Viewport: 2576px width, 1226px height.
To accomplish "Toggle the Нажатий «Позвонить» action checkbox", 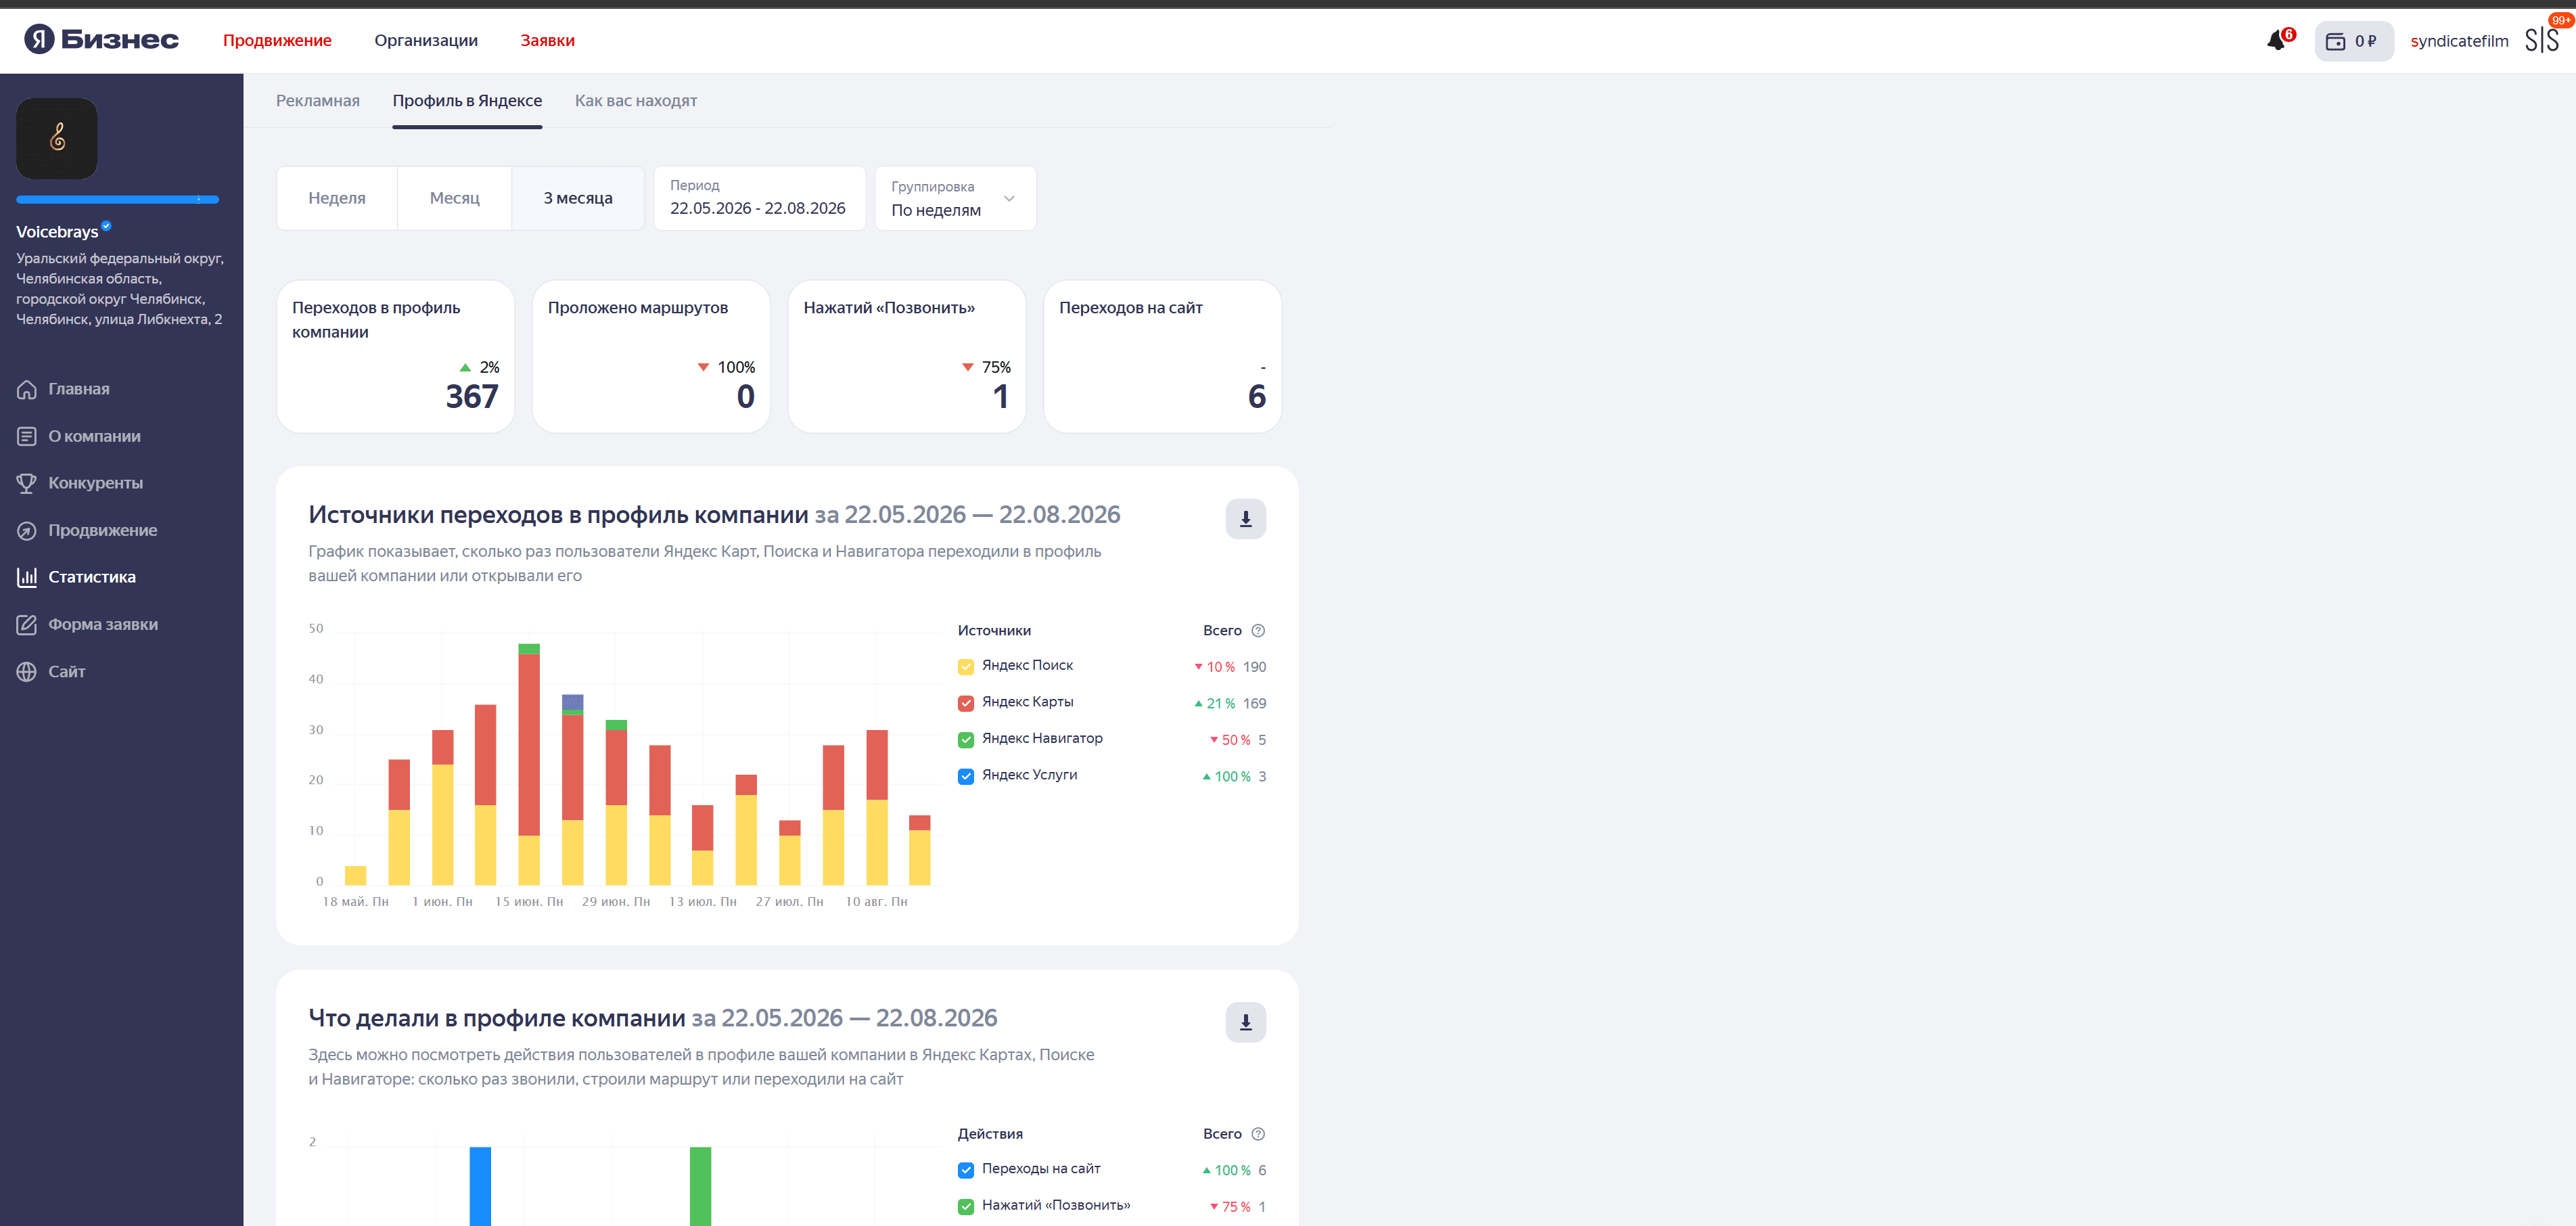I will pyautogui.click(x=966, y=1207).
